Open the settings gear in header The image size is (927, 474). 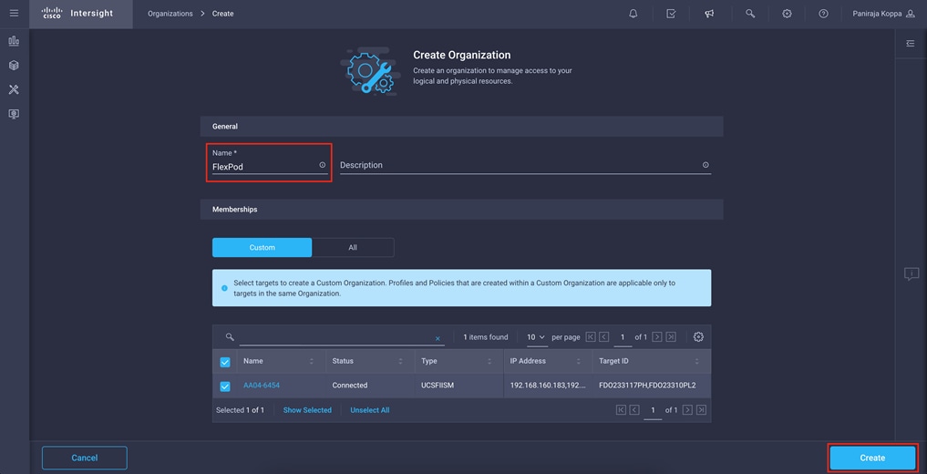(787, 14)
